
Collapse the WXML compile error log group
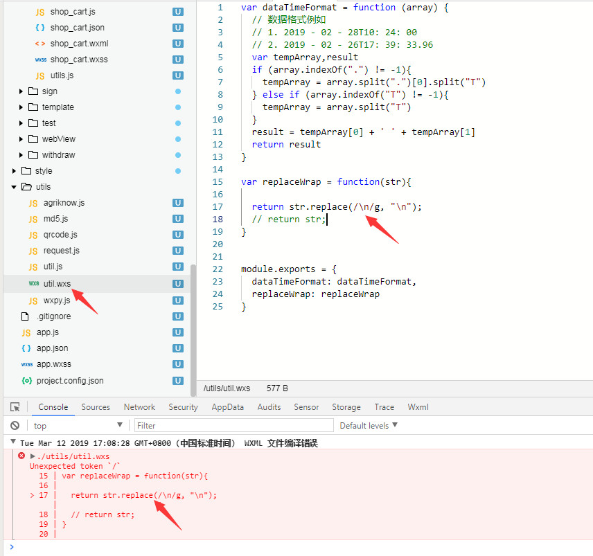13,442
